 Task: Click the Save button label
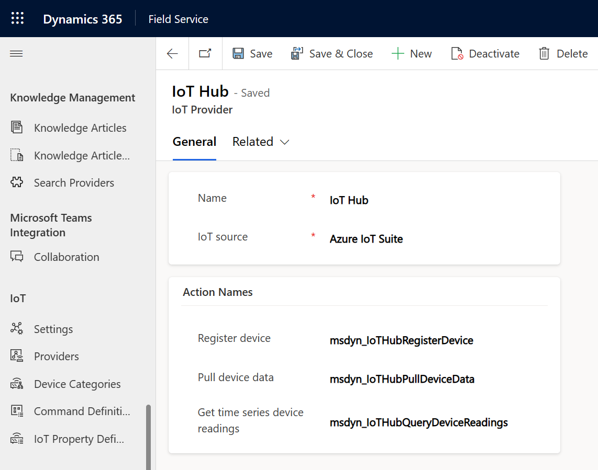tap(261, 54)
